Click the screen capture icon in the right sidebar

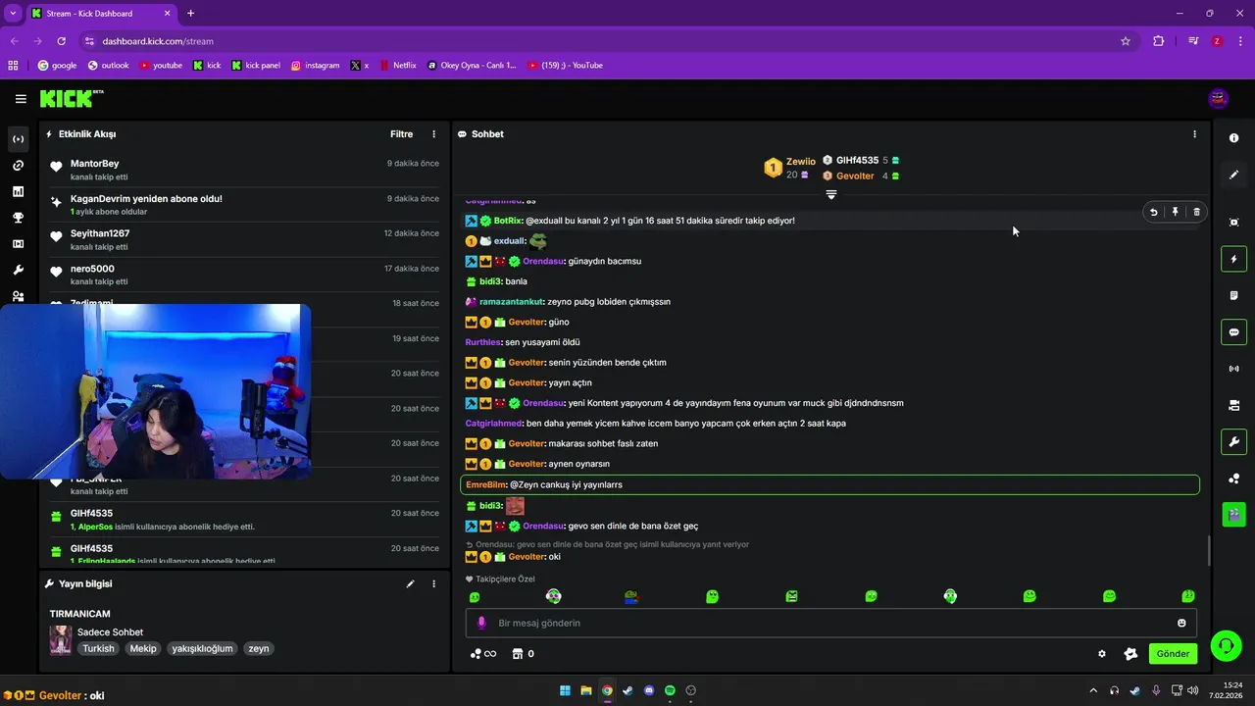(x=1234, y=223)
